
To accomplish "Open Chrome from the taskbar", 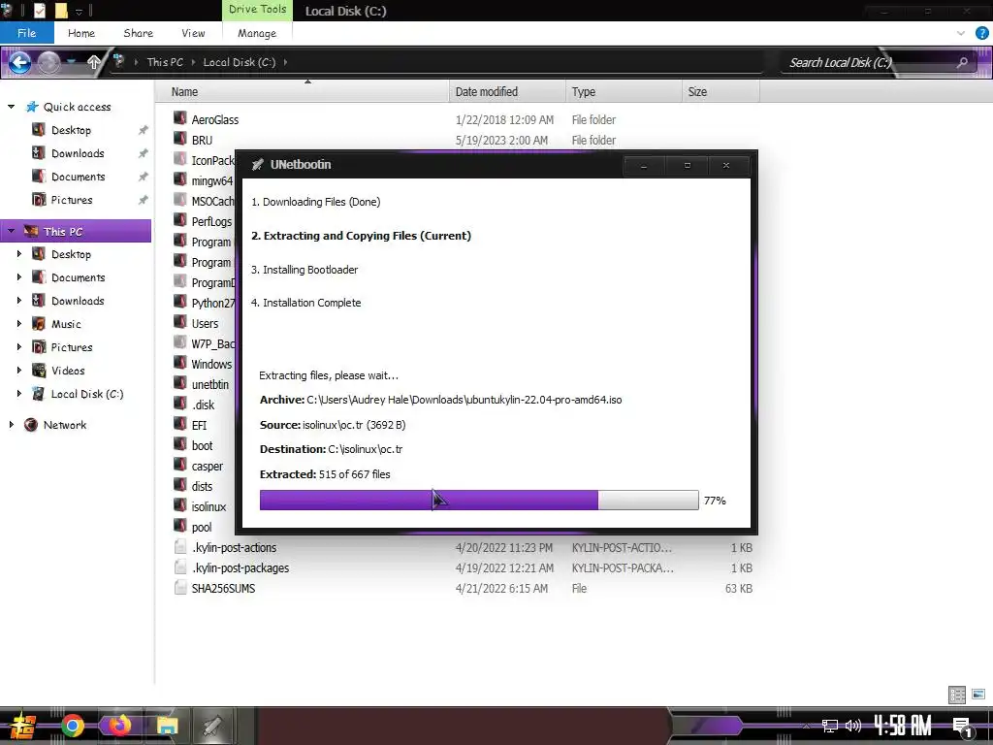I will 72,726.
